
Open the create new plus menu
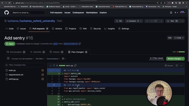tap(176, 12)
